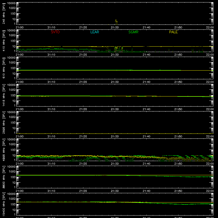Click 21:50 label beneath the 2695 MHz panel
Screen dimensions: 218x218
178,137
